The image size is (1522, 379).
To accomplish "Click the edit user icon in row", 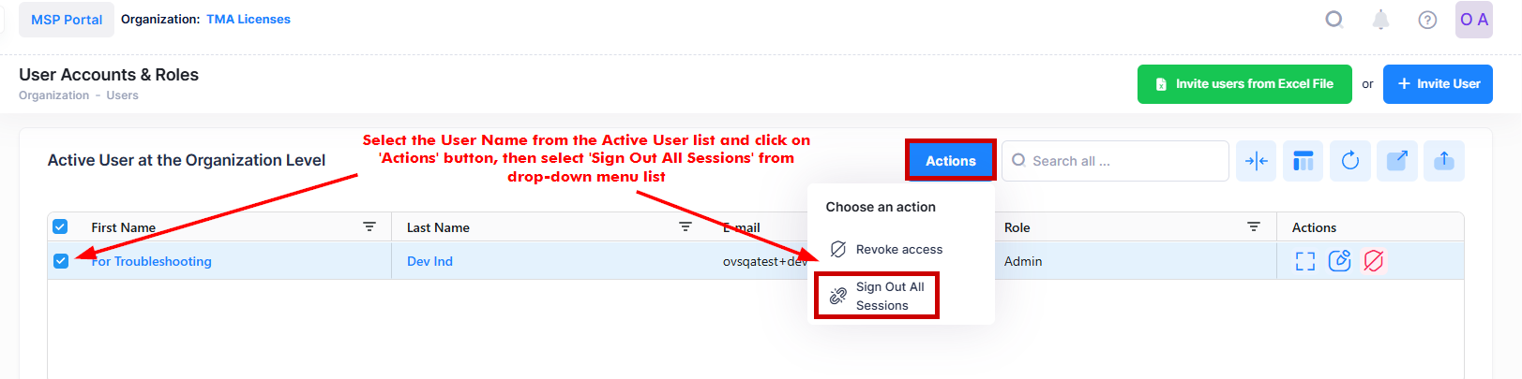I will 1339,261.
